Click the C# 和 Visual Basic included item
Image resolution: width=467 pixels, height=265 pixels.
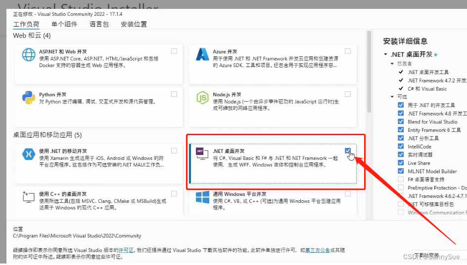427,89
